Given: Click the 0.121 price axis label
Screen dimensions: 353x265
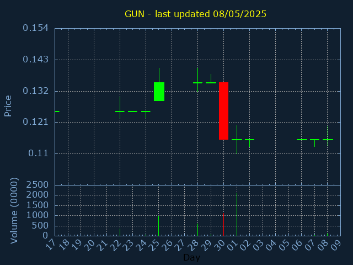Looking at the screenshot, I should [35, 122].
